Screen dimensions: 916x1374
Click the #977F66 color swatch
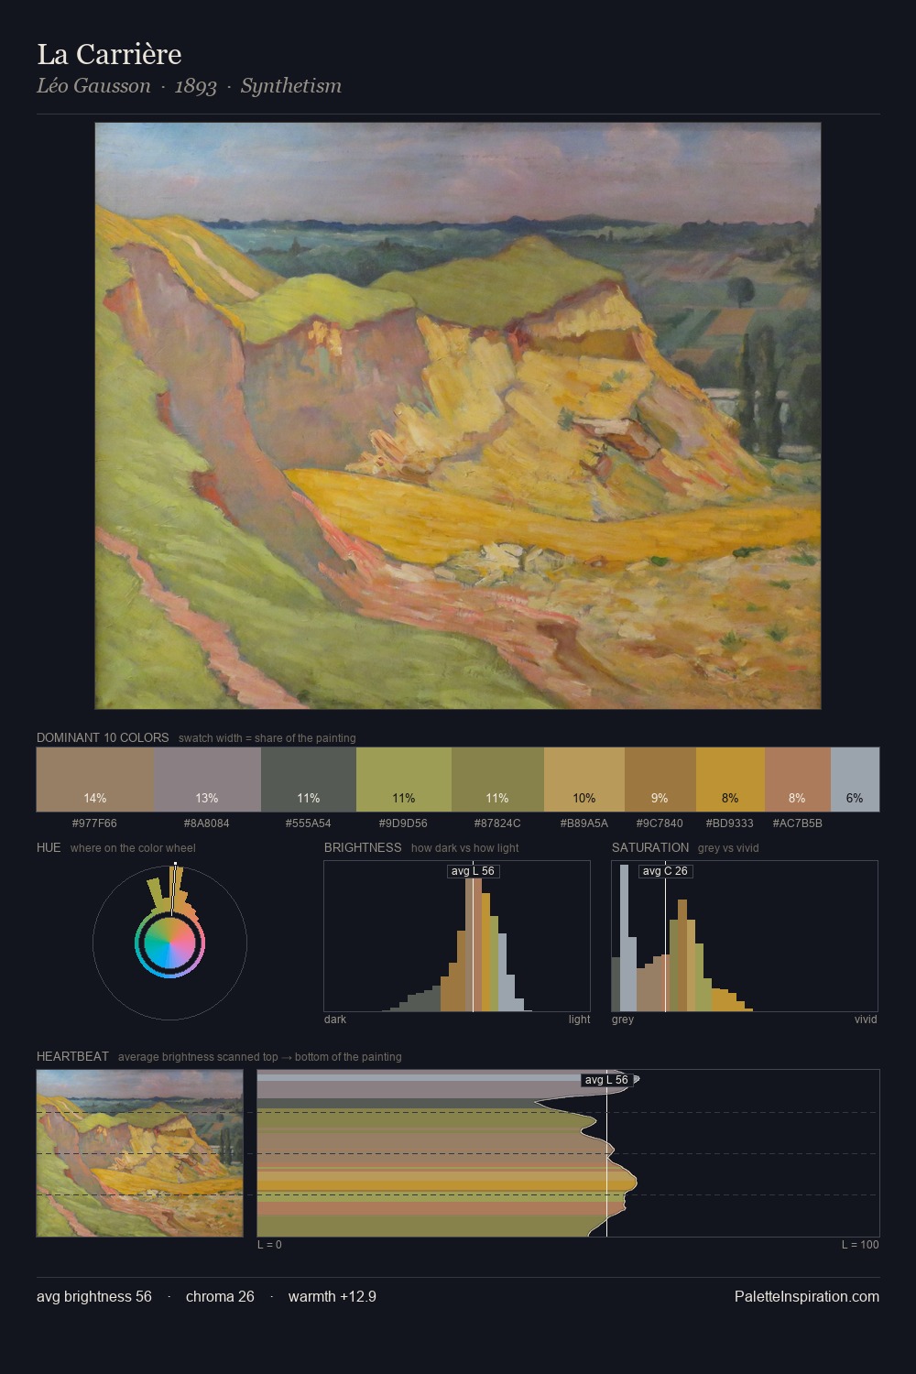click(x=95, y=780)
